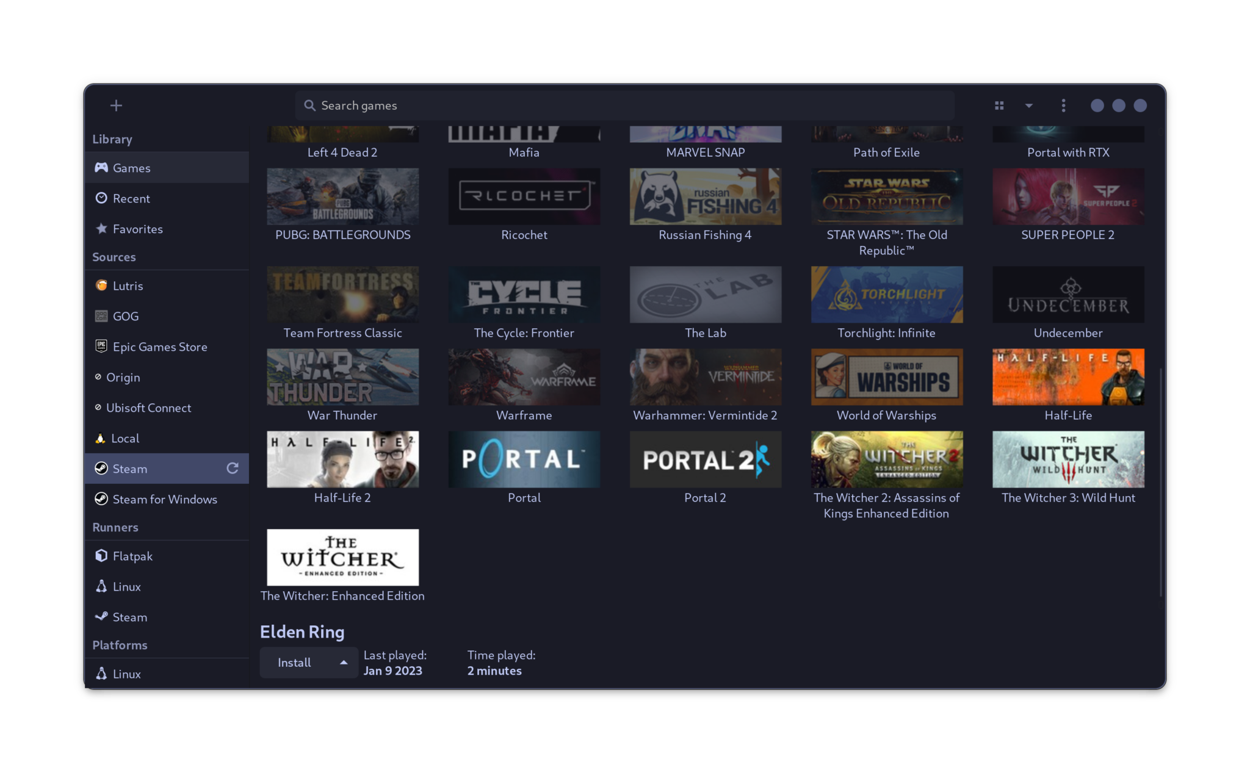Select The Lab game cover
Viewport: 1250px width, 773px height.
click(705, 294)
